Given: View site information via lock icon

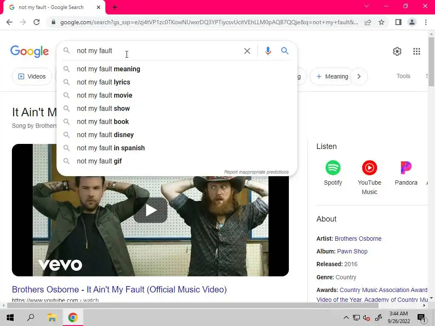Looking at the screenshot, I should point(54,22).
